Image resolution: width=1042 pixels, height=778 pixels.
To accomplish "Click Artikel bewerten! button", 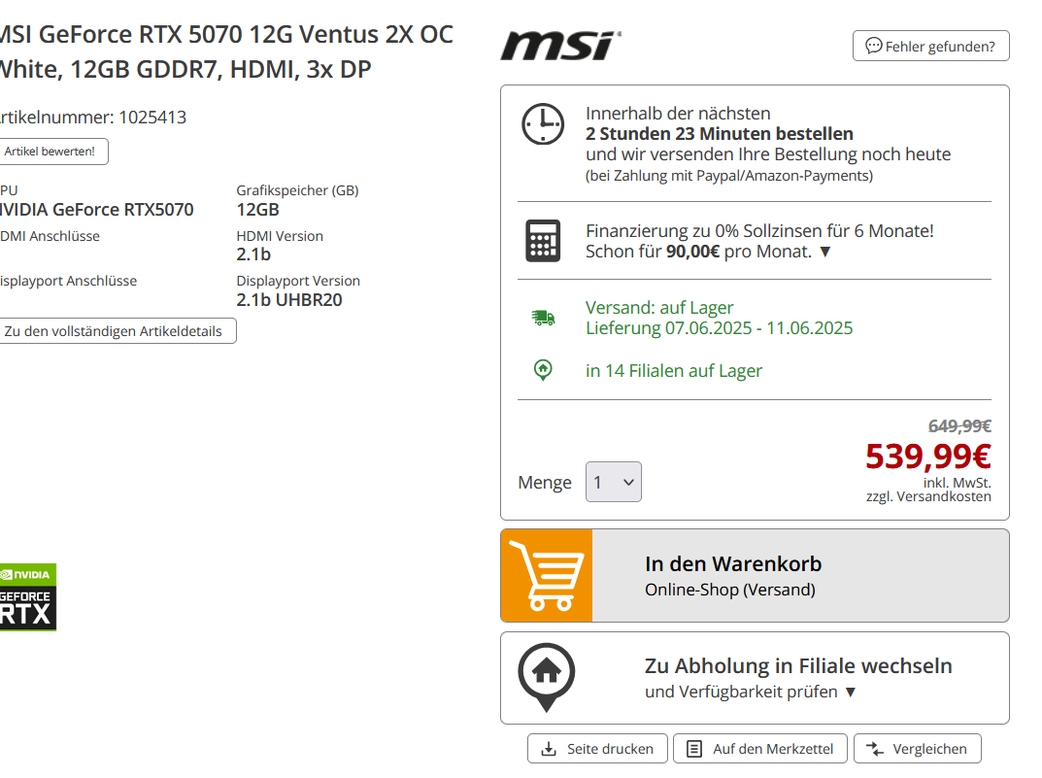I will (52, 152).
